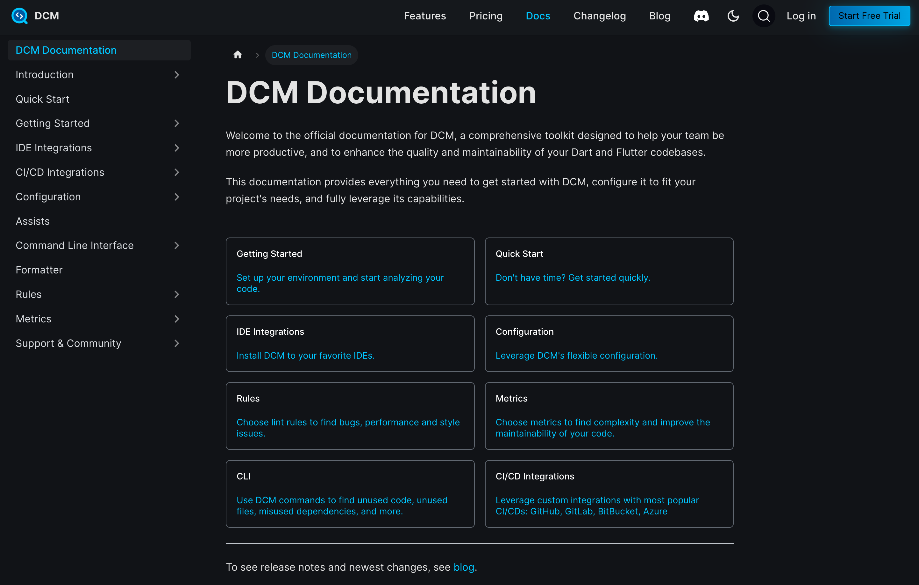Click the IDE Integrations sidebar label
This screenshot has height=585, width=919.
tap(53, 148)
